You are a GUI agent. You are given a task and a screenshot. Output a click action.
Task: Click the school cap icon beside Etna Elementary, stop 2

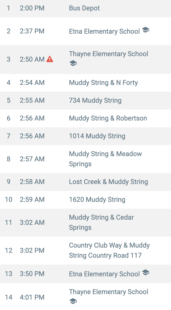tap(146, 30)
